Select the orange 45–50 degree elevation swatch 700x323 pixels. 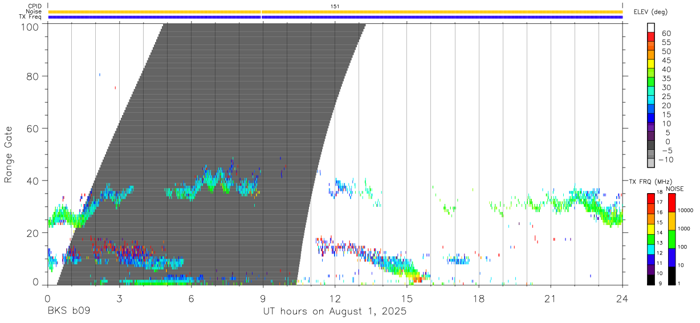[652, 55]
